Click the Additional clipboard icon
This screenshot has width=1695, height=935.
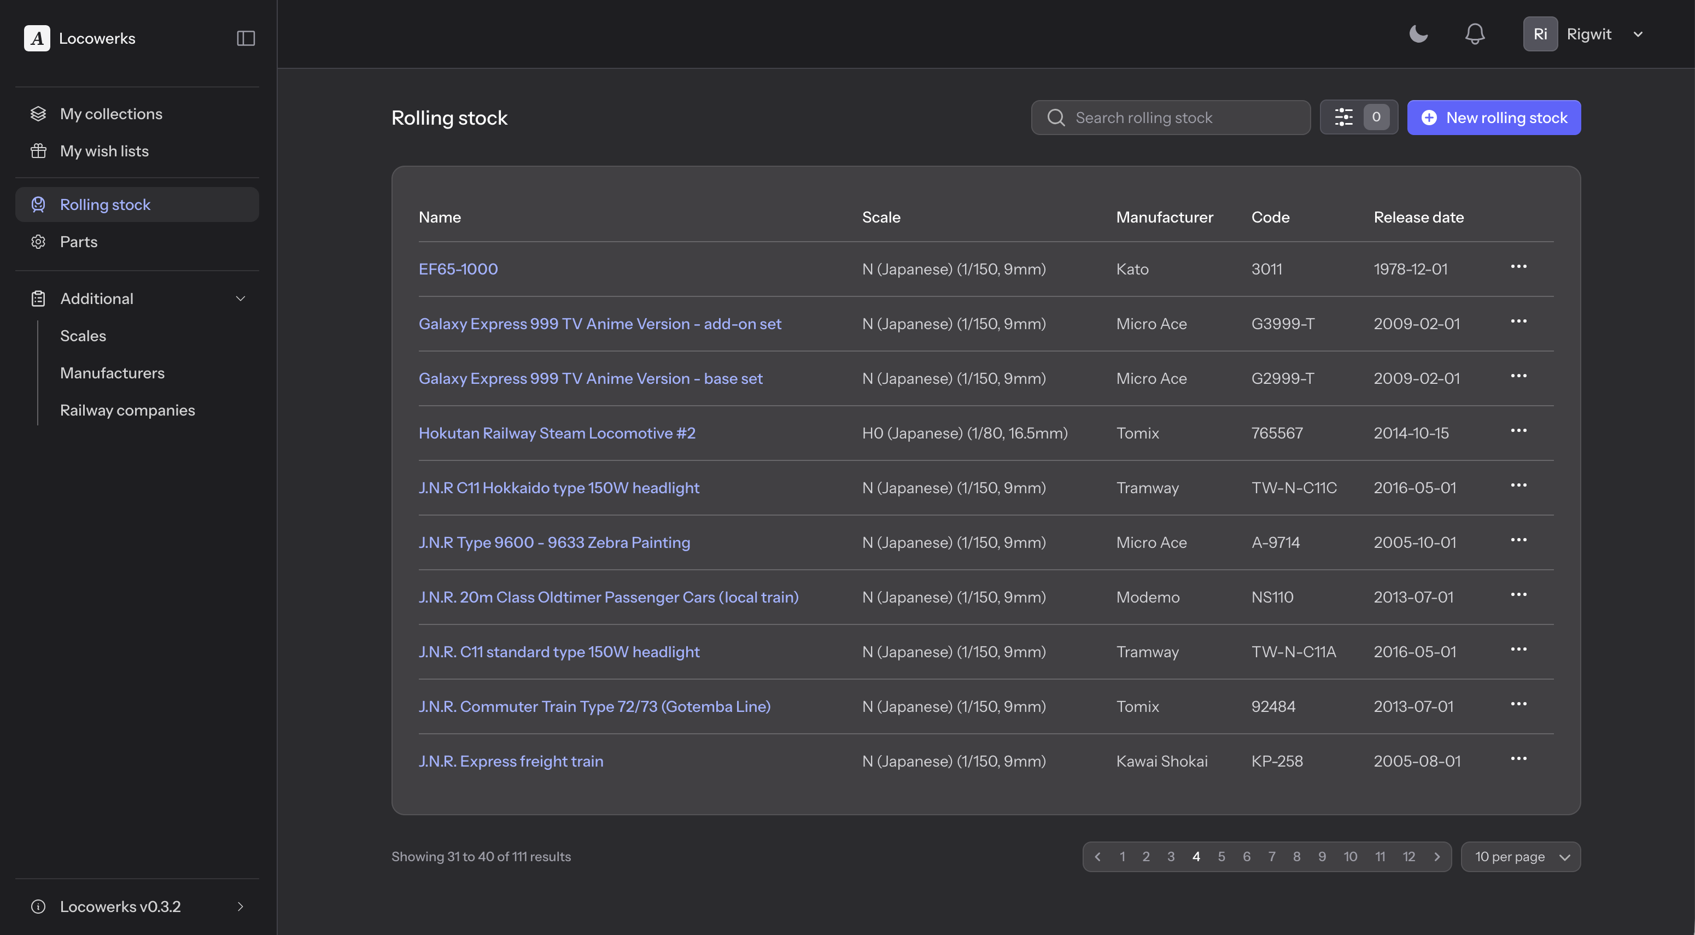(x=38, y=299)
